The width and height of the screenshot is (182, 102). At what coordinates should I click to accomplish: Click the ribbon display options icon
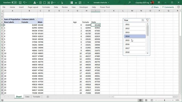pyautogui.click(x=159, y=3)
